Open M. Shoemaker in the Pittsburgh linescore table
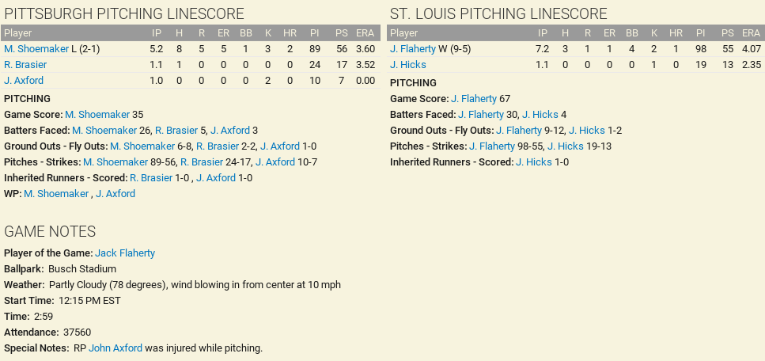Screen dimensions: 765x361 pyautogui.click(x=36, y=49)
